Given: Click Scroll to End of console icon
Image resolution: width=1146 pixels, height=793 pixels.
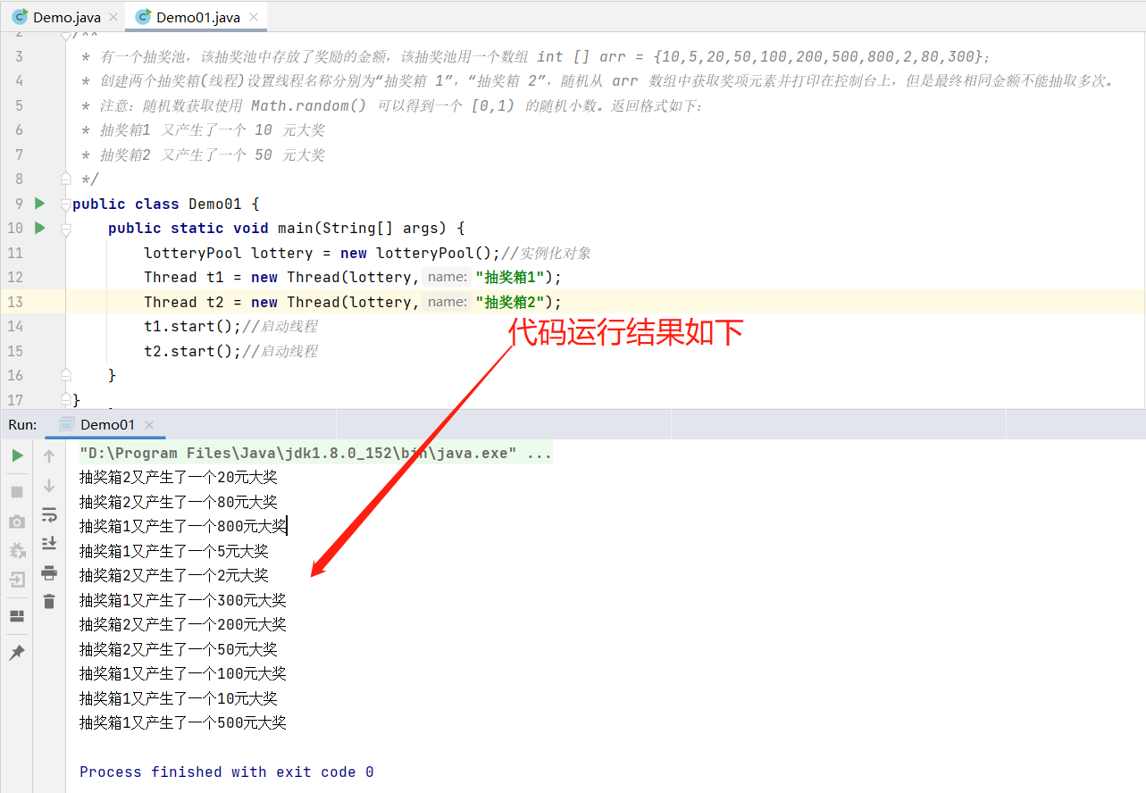Looking at the screenshot, I should pos(49,543).
